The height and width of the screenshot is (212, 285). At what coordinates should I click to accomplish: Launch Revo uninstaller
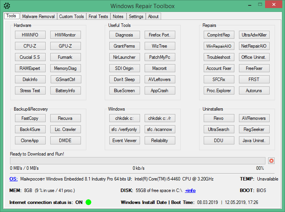(219, 118)
